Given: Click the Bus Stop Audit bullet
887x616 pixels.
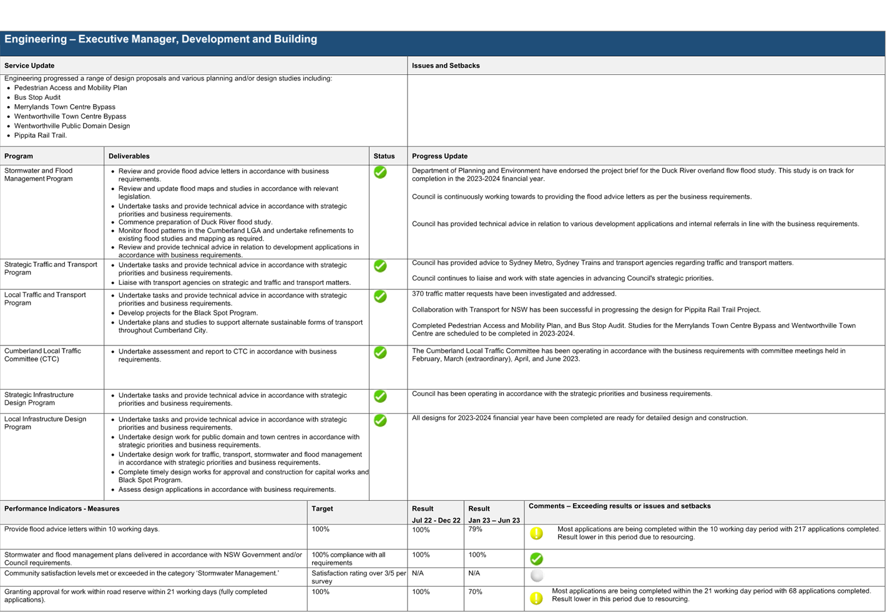Looking at the screenshot, I should (37, 97).
